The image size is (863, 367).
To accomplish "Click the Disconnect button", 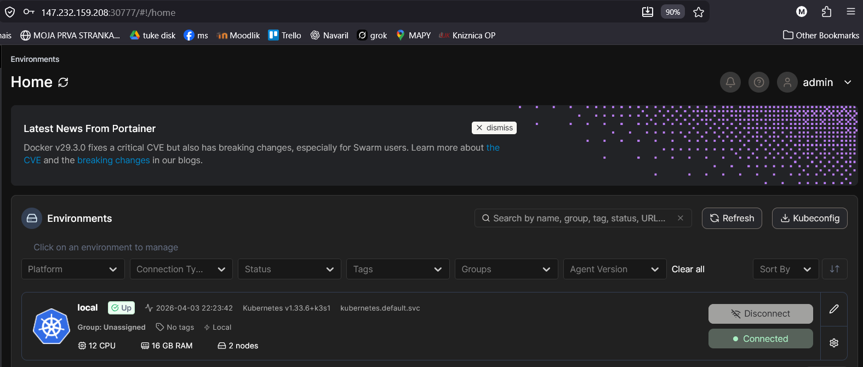I will coord(760,314).
